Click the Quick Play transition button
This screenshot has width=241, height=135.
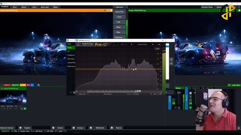(x=119, y=12)
